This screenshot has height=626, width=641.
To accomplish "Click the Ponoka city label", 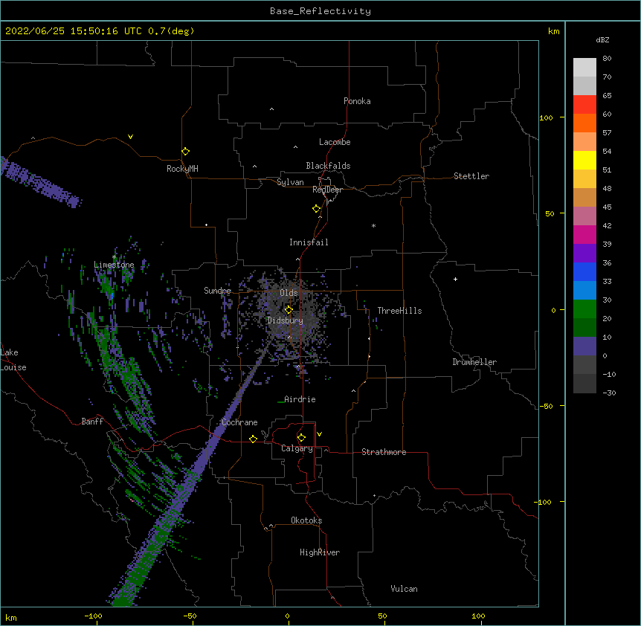I will click(x=357, y=101).
